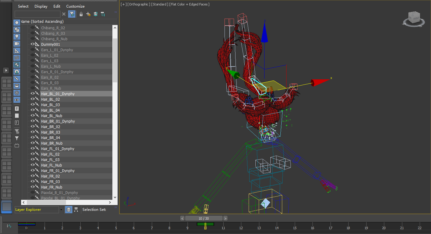431x234 pixels.
Task: Toggle visibility of Hair_BL_01_Dynphy
Action: [32, 94]
